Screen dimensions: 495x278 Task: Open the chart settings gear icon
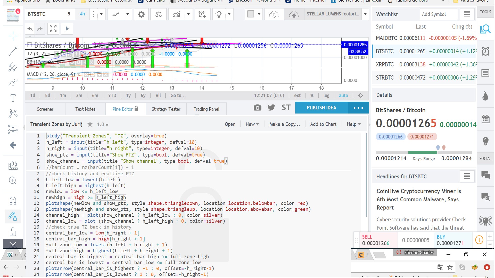[x=141, y=14]
